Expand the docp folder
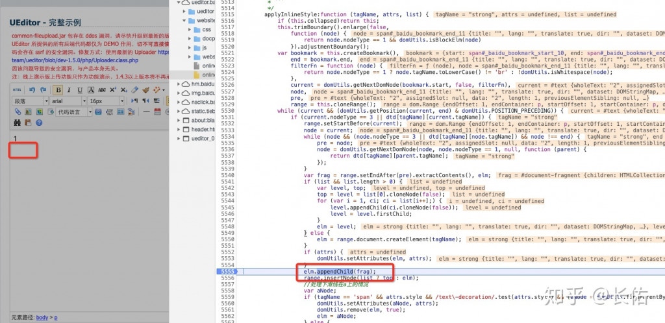The height and width of the screenshot is (323, 665). (190, 38)
